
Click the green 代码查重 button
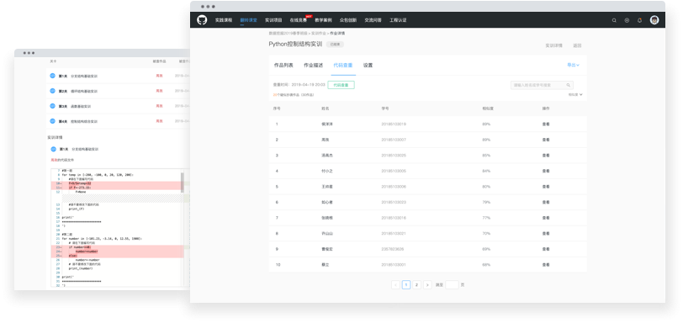click(341, 85)
